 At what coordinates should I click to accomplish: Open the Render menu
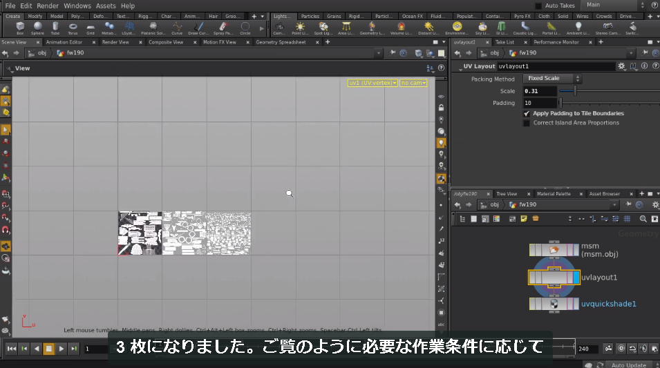point(48,6)
